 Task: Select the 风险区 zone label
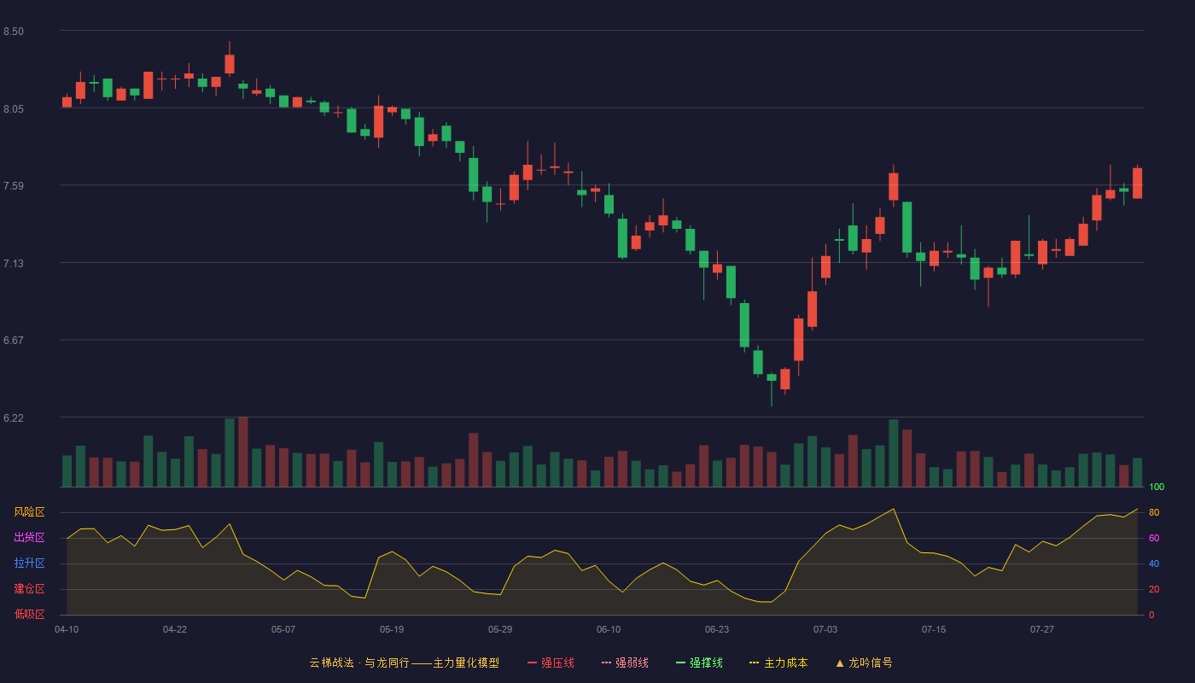[x=29, y=512]
